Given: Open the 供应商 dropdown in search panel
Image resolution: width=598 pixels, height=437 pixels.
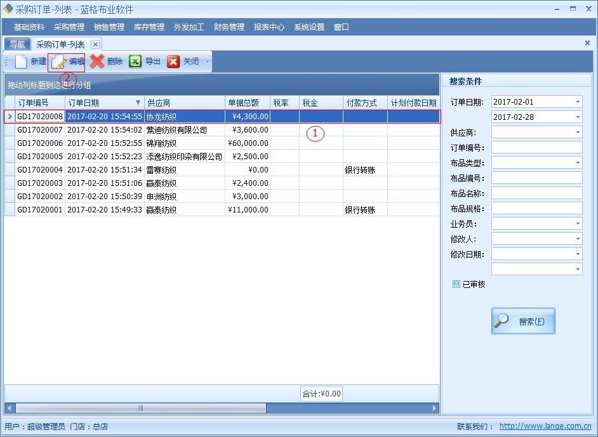Looking at the screenshot, I should (578, 133).
